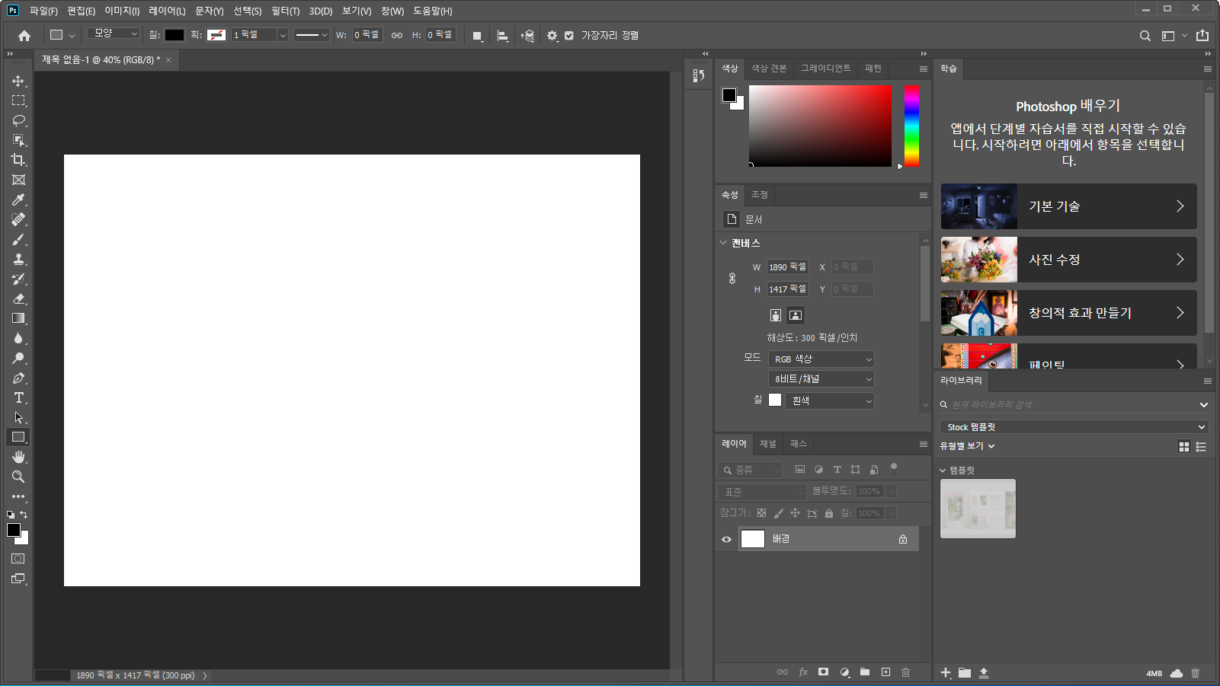Select the Path Selection tool
The height and width of the screenshot is (686, 1220).
click(18, 417)
